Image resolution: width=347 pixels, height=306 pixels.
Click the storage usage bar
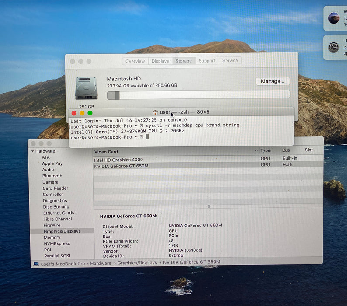pyautogui.click(x=198, y=95)
